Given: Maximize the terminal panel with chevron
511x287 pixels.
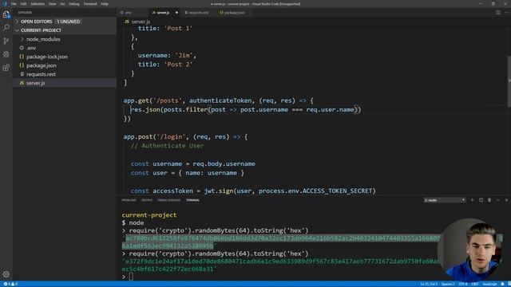Looking at the screenshot, I should tap(498, 200).
